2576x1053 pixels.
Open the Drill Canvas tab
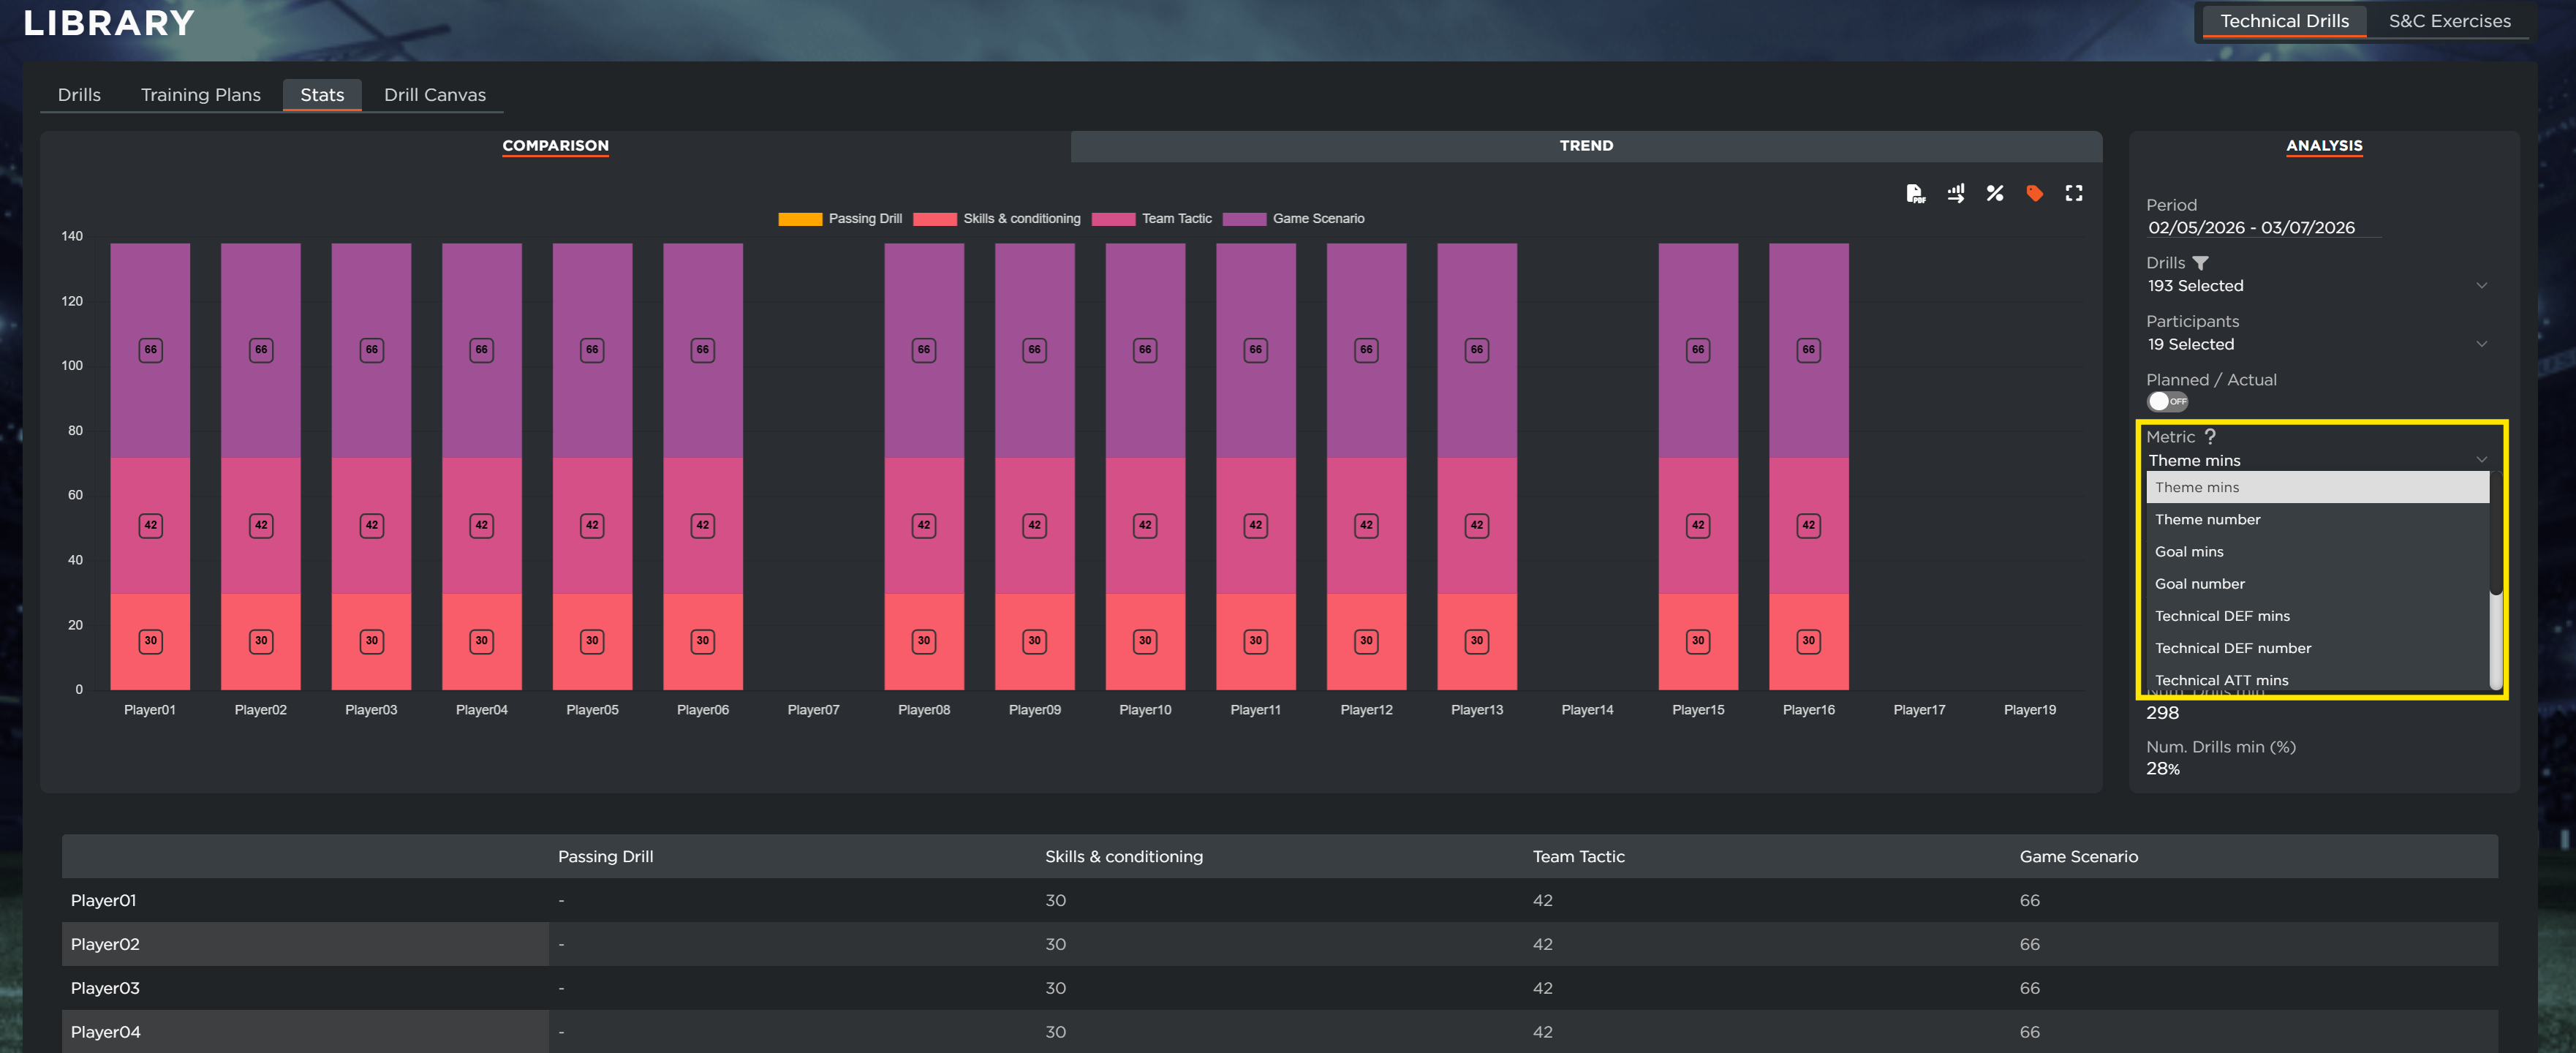(434, 95)
